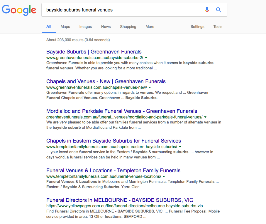Viewport: 266px width, 224px height.
Task: Open Funeral Directors in MELBOURNE yellowpages result
Action: point(120,200)
